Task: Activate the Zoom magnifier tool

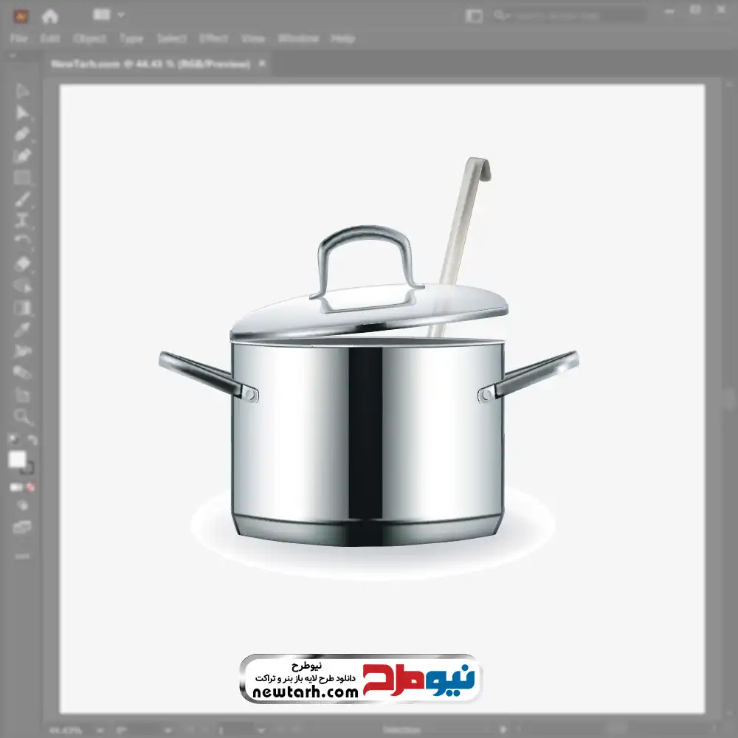Action: pos(22,417)
